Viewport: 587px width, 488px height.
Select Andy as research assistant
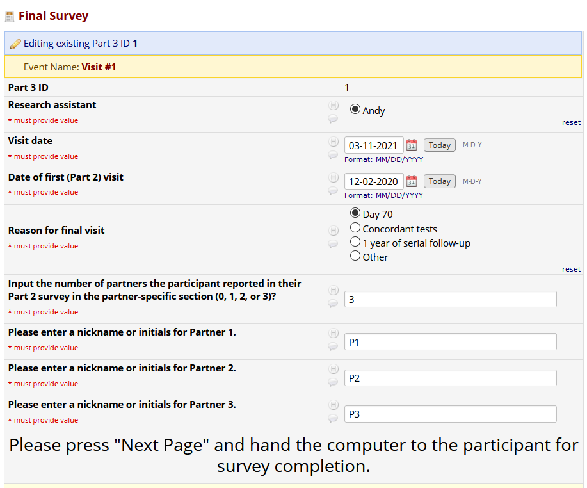(355, 110)
